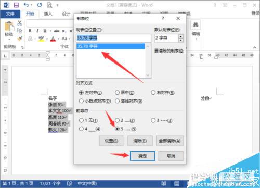The image size is (260, 188).
Task: Open Print Preview from quick access toolbar
Action: tap(49, 5)
